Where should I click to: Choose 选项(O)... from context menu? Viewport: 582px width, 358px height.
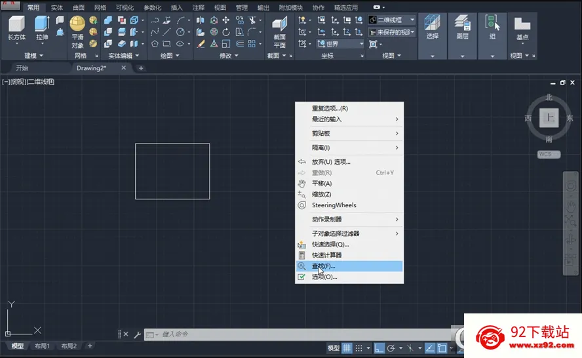[349, 277]
